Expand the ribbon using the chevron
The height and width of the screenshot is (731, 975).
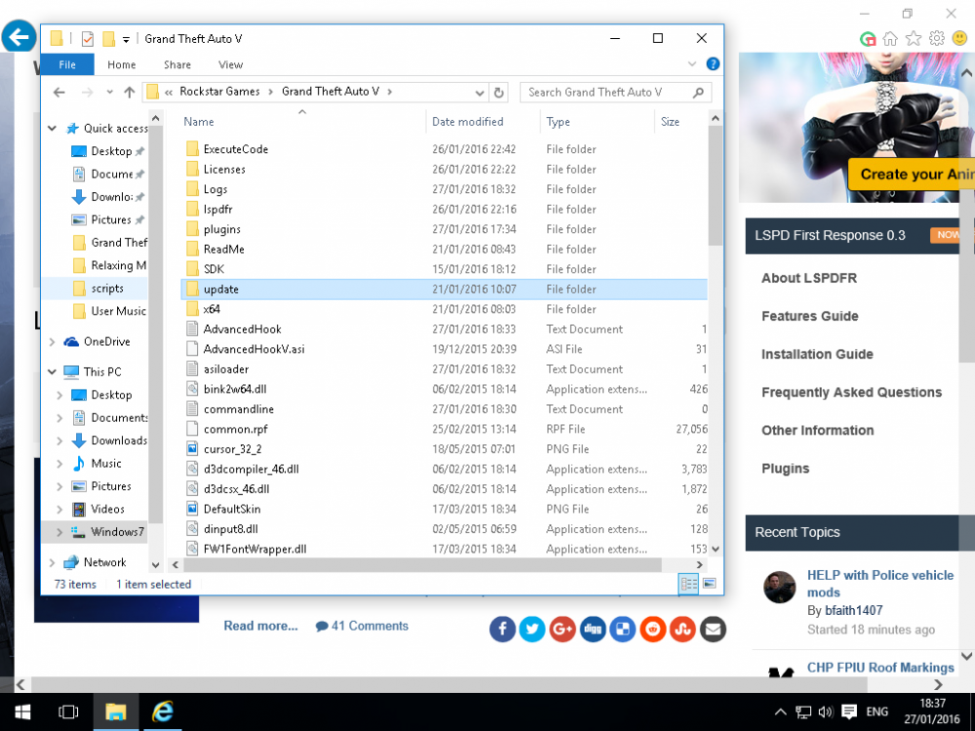(x=693, y=65)
